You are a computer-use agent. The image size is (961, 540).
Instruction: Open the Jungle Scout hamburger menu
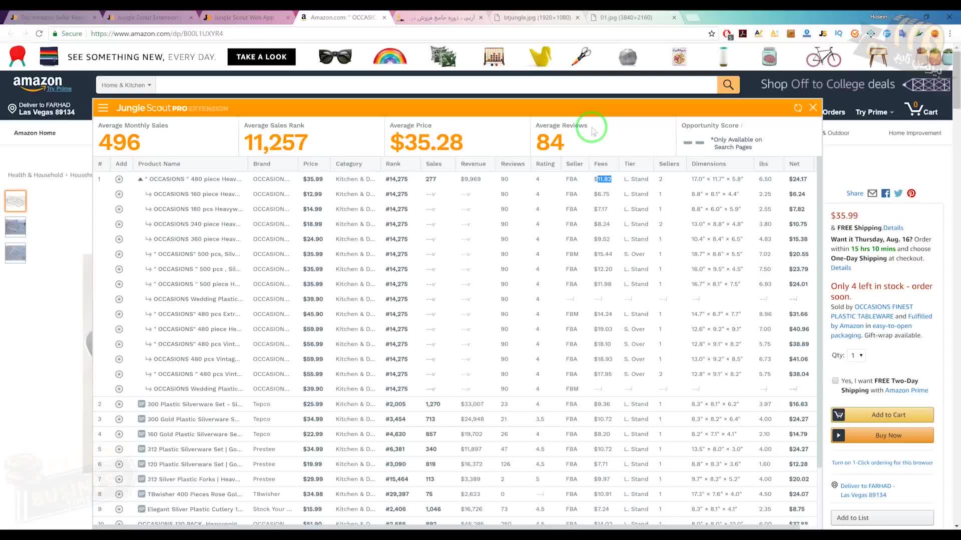[103, 108]
